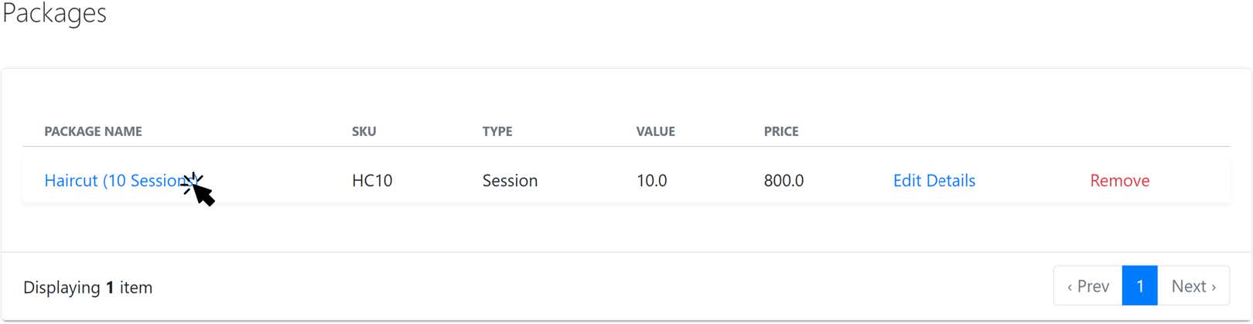
Task: Click the left chevron beside Prev
Action: (1070, 288)
